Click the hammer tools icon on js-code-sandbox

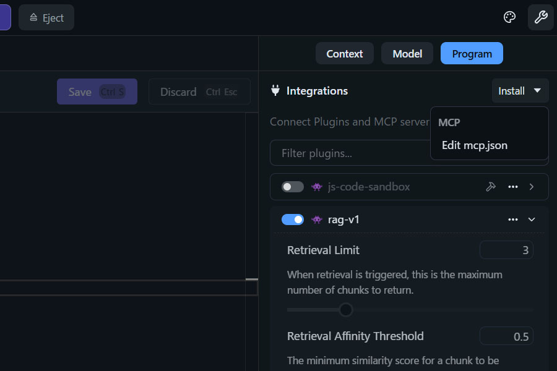click(x=491, y=187)
